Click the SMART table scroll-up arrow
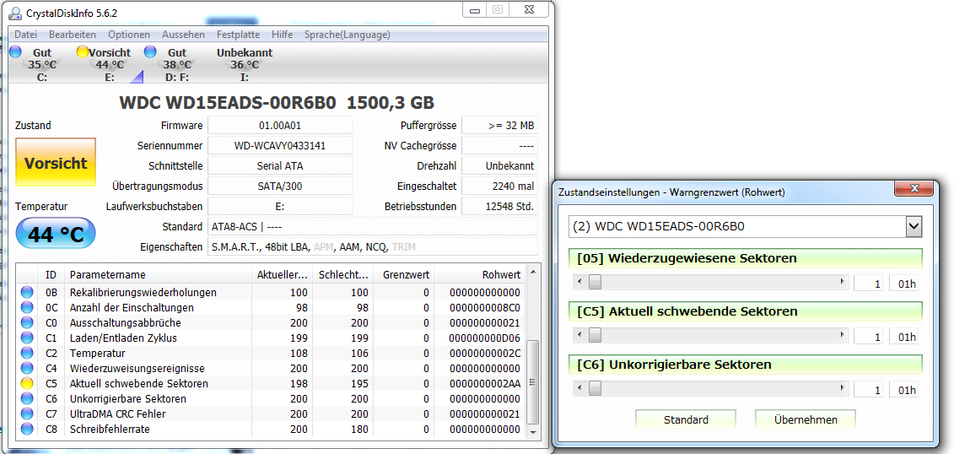Image resolution: width=954 pixels, height=454 pixels. point(532,271)
